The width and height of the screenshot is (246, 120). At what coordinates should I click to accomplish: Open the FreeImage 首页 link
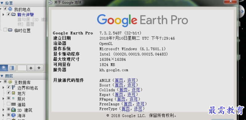coord(128,104)
